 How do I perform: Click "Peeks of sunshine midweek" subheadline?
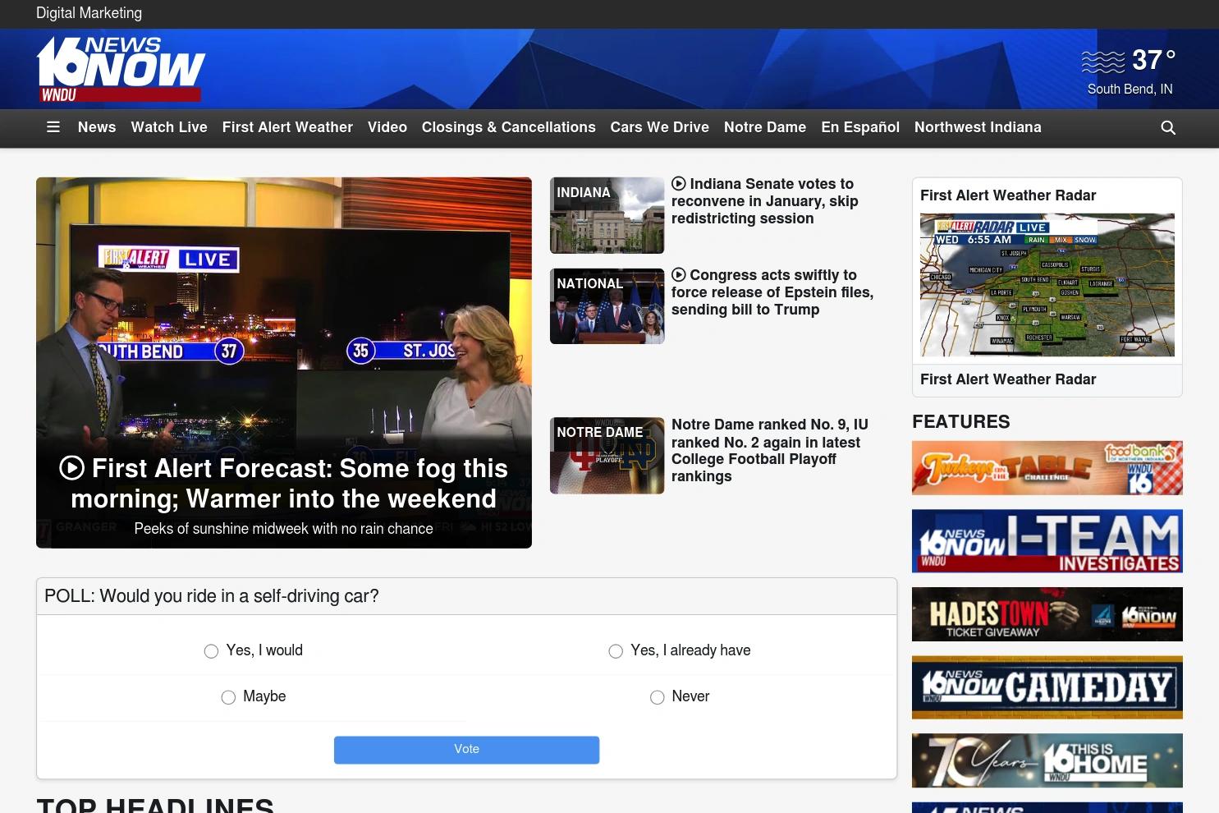coord(284,529)
